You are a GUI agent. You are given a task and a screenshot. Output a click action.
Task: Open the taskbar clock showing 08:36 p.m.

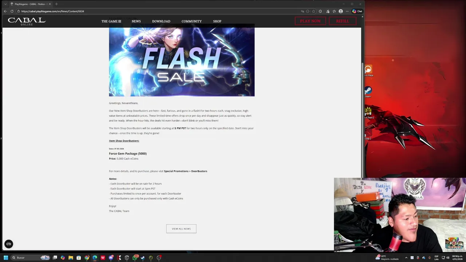tap(457, 258)
